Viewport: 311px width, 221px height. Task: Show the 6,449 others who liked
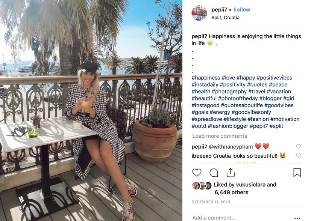(231, 192)
